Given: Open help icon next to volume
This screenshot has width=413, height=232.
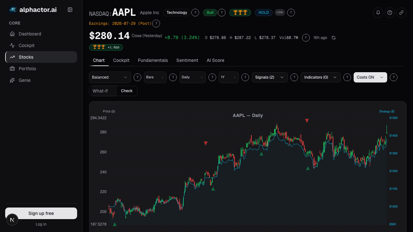Looking at the screenshot, I should coord(306,38).
